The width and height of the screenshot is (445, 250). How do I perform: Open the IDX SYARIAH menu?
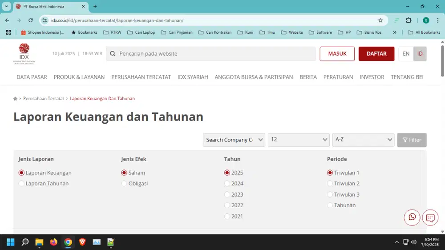click(193, 77)
